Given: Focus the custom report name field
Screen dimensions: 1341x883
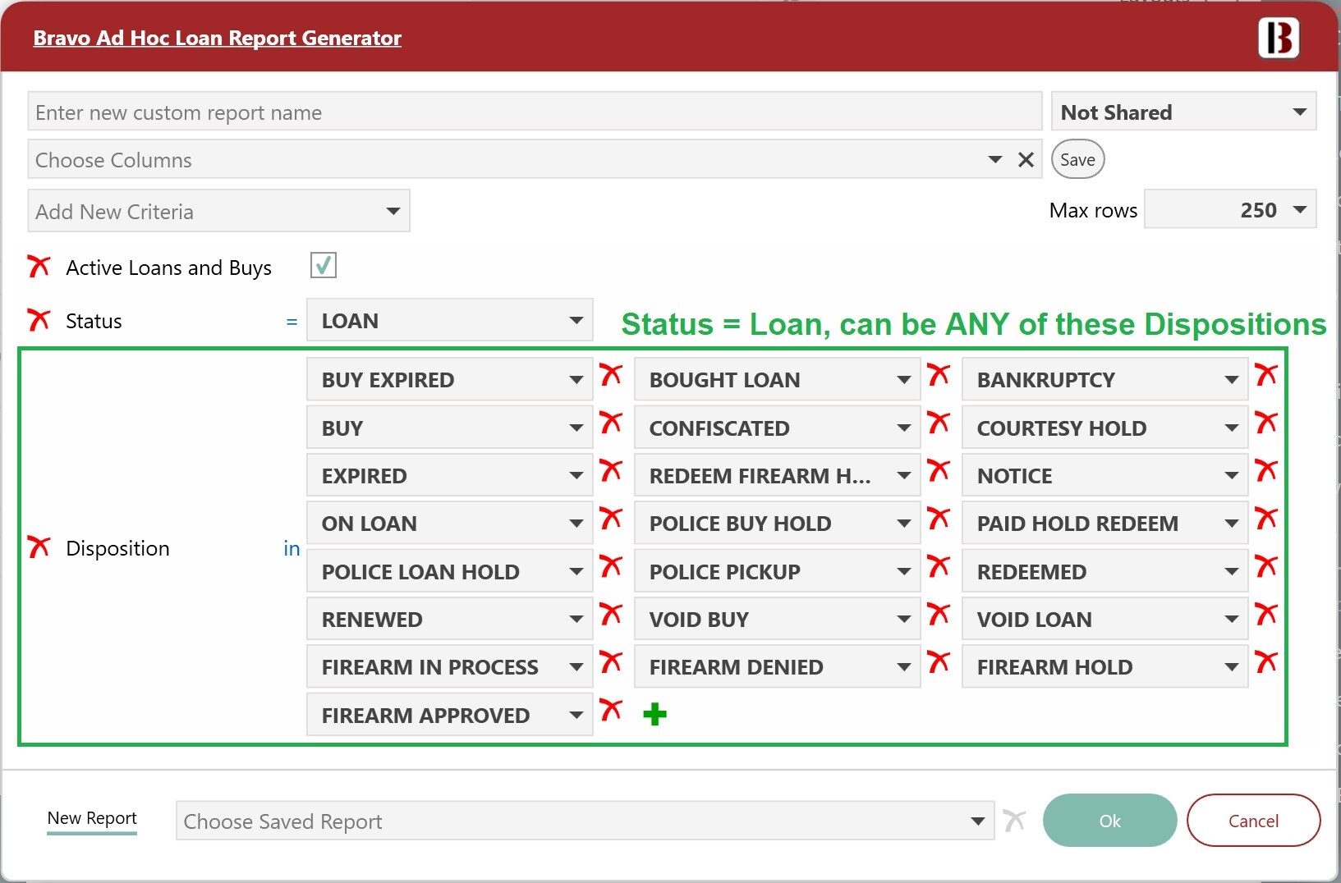Looking at the screenshot, I should coord(535,112).
